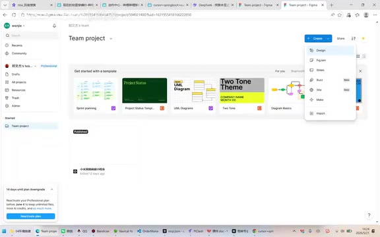Viewport: 380px width, 237px height.
Task: Open the UML Diagrams template
Action: coord(193,95)
